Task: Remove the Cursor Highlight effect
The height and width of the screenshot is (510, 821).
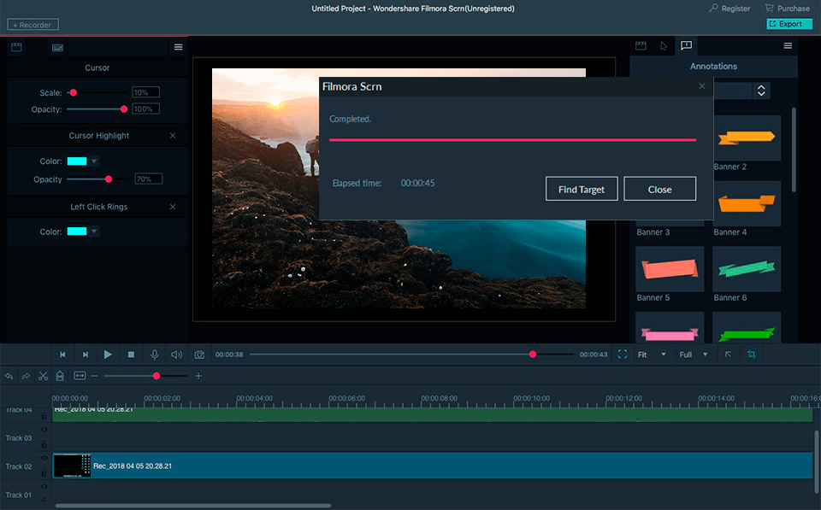Action: click(173, 136)
